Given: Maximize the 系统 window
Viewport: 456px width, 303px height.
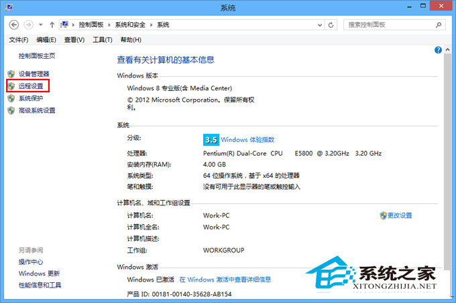Looking at the screenshot, I should coord(423,7).
